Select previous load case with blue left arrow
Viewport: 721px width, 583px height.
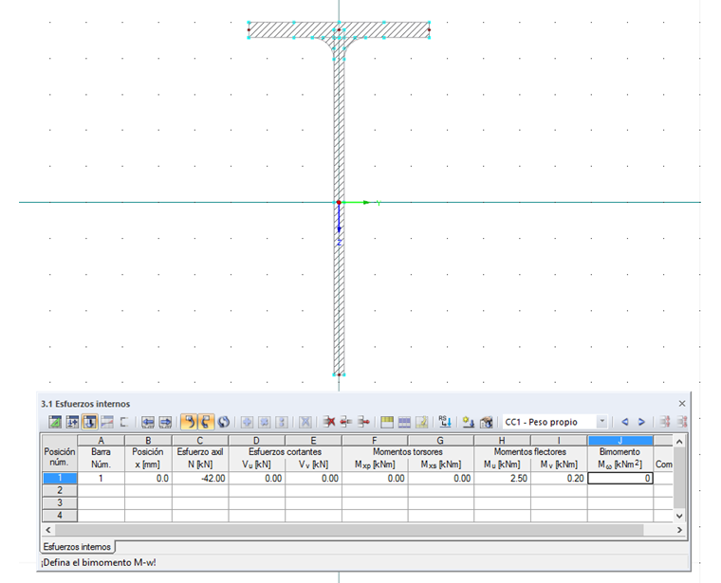point(624,422)
